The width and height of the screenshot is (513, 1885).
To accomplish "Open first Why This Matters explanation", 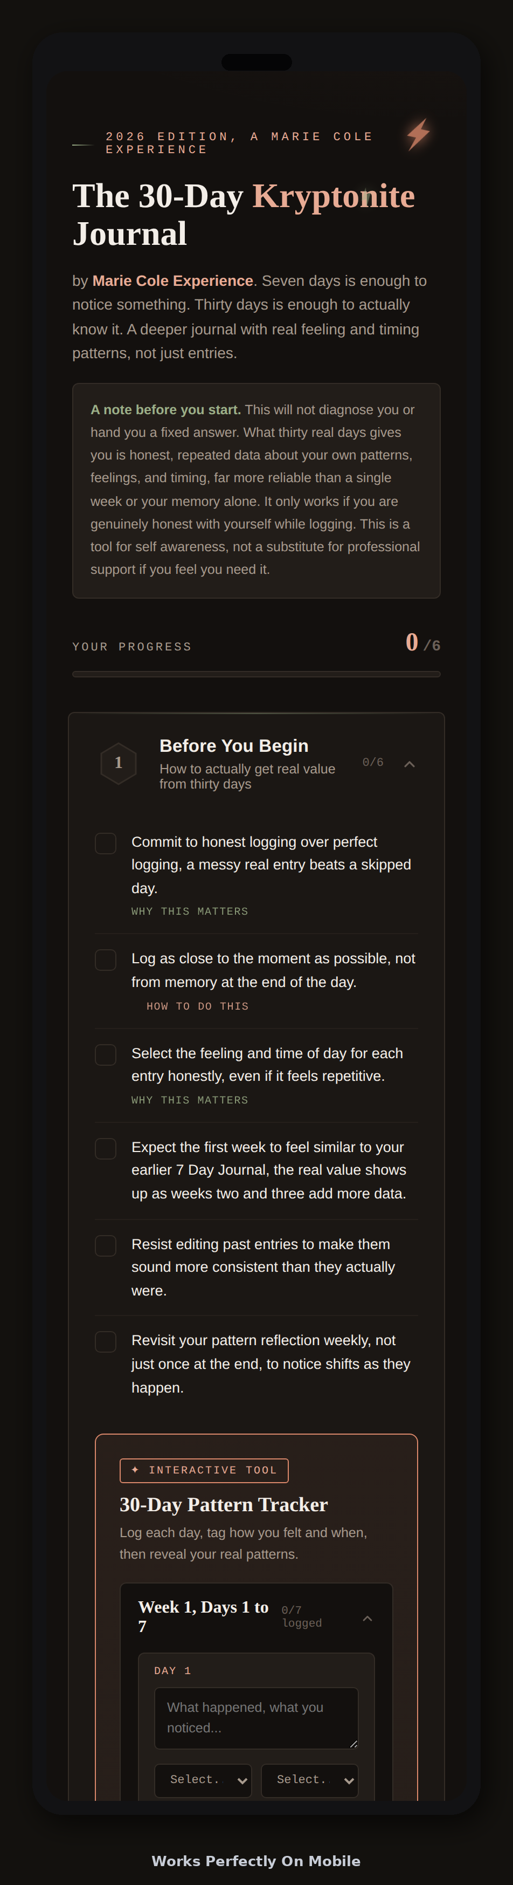I will 190,911.
